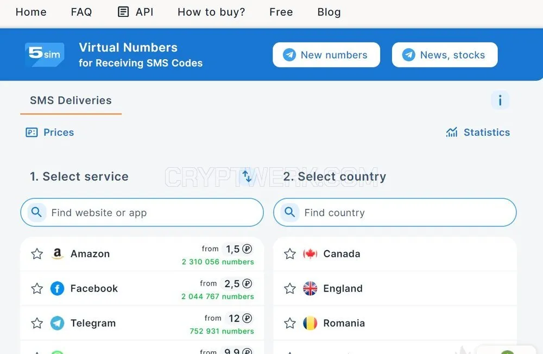Star the Telegram service
Screen dimensions: 543x354
point(37,323)
